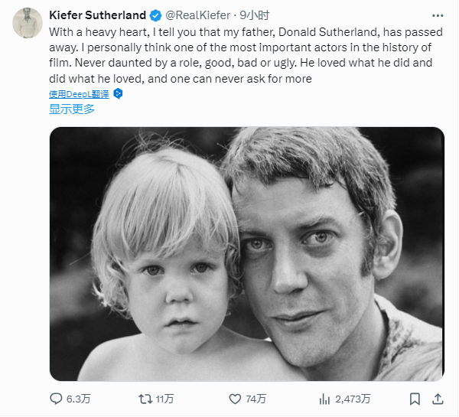This screenshot has height=417, width=459.
Task: Click the reply speech bubble icon
Action: coord(56,399)
